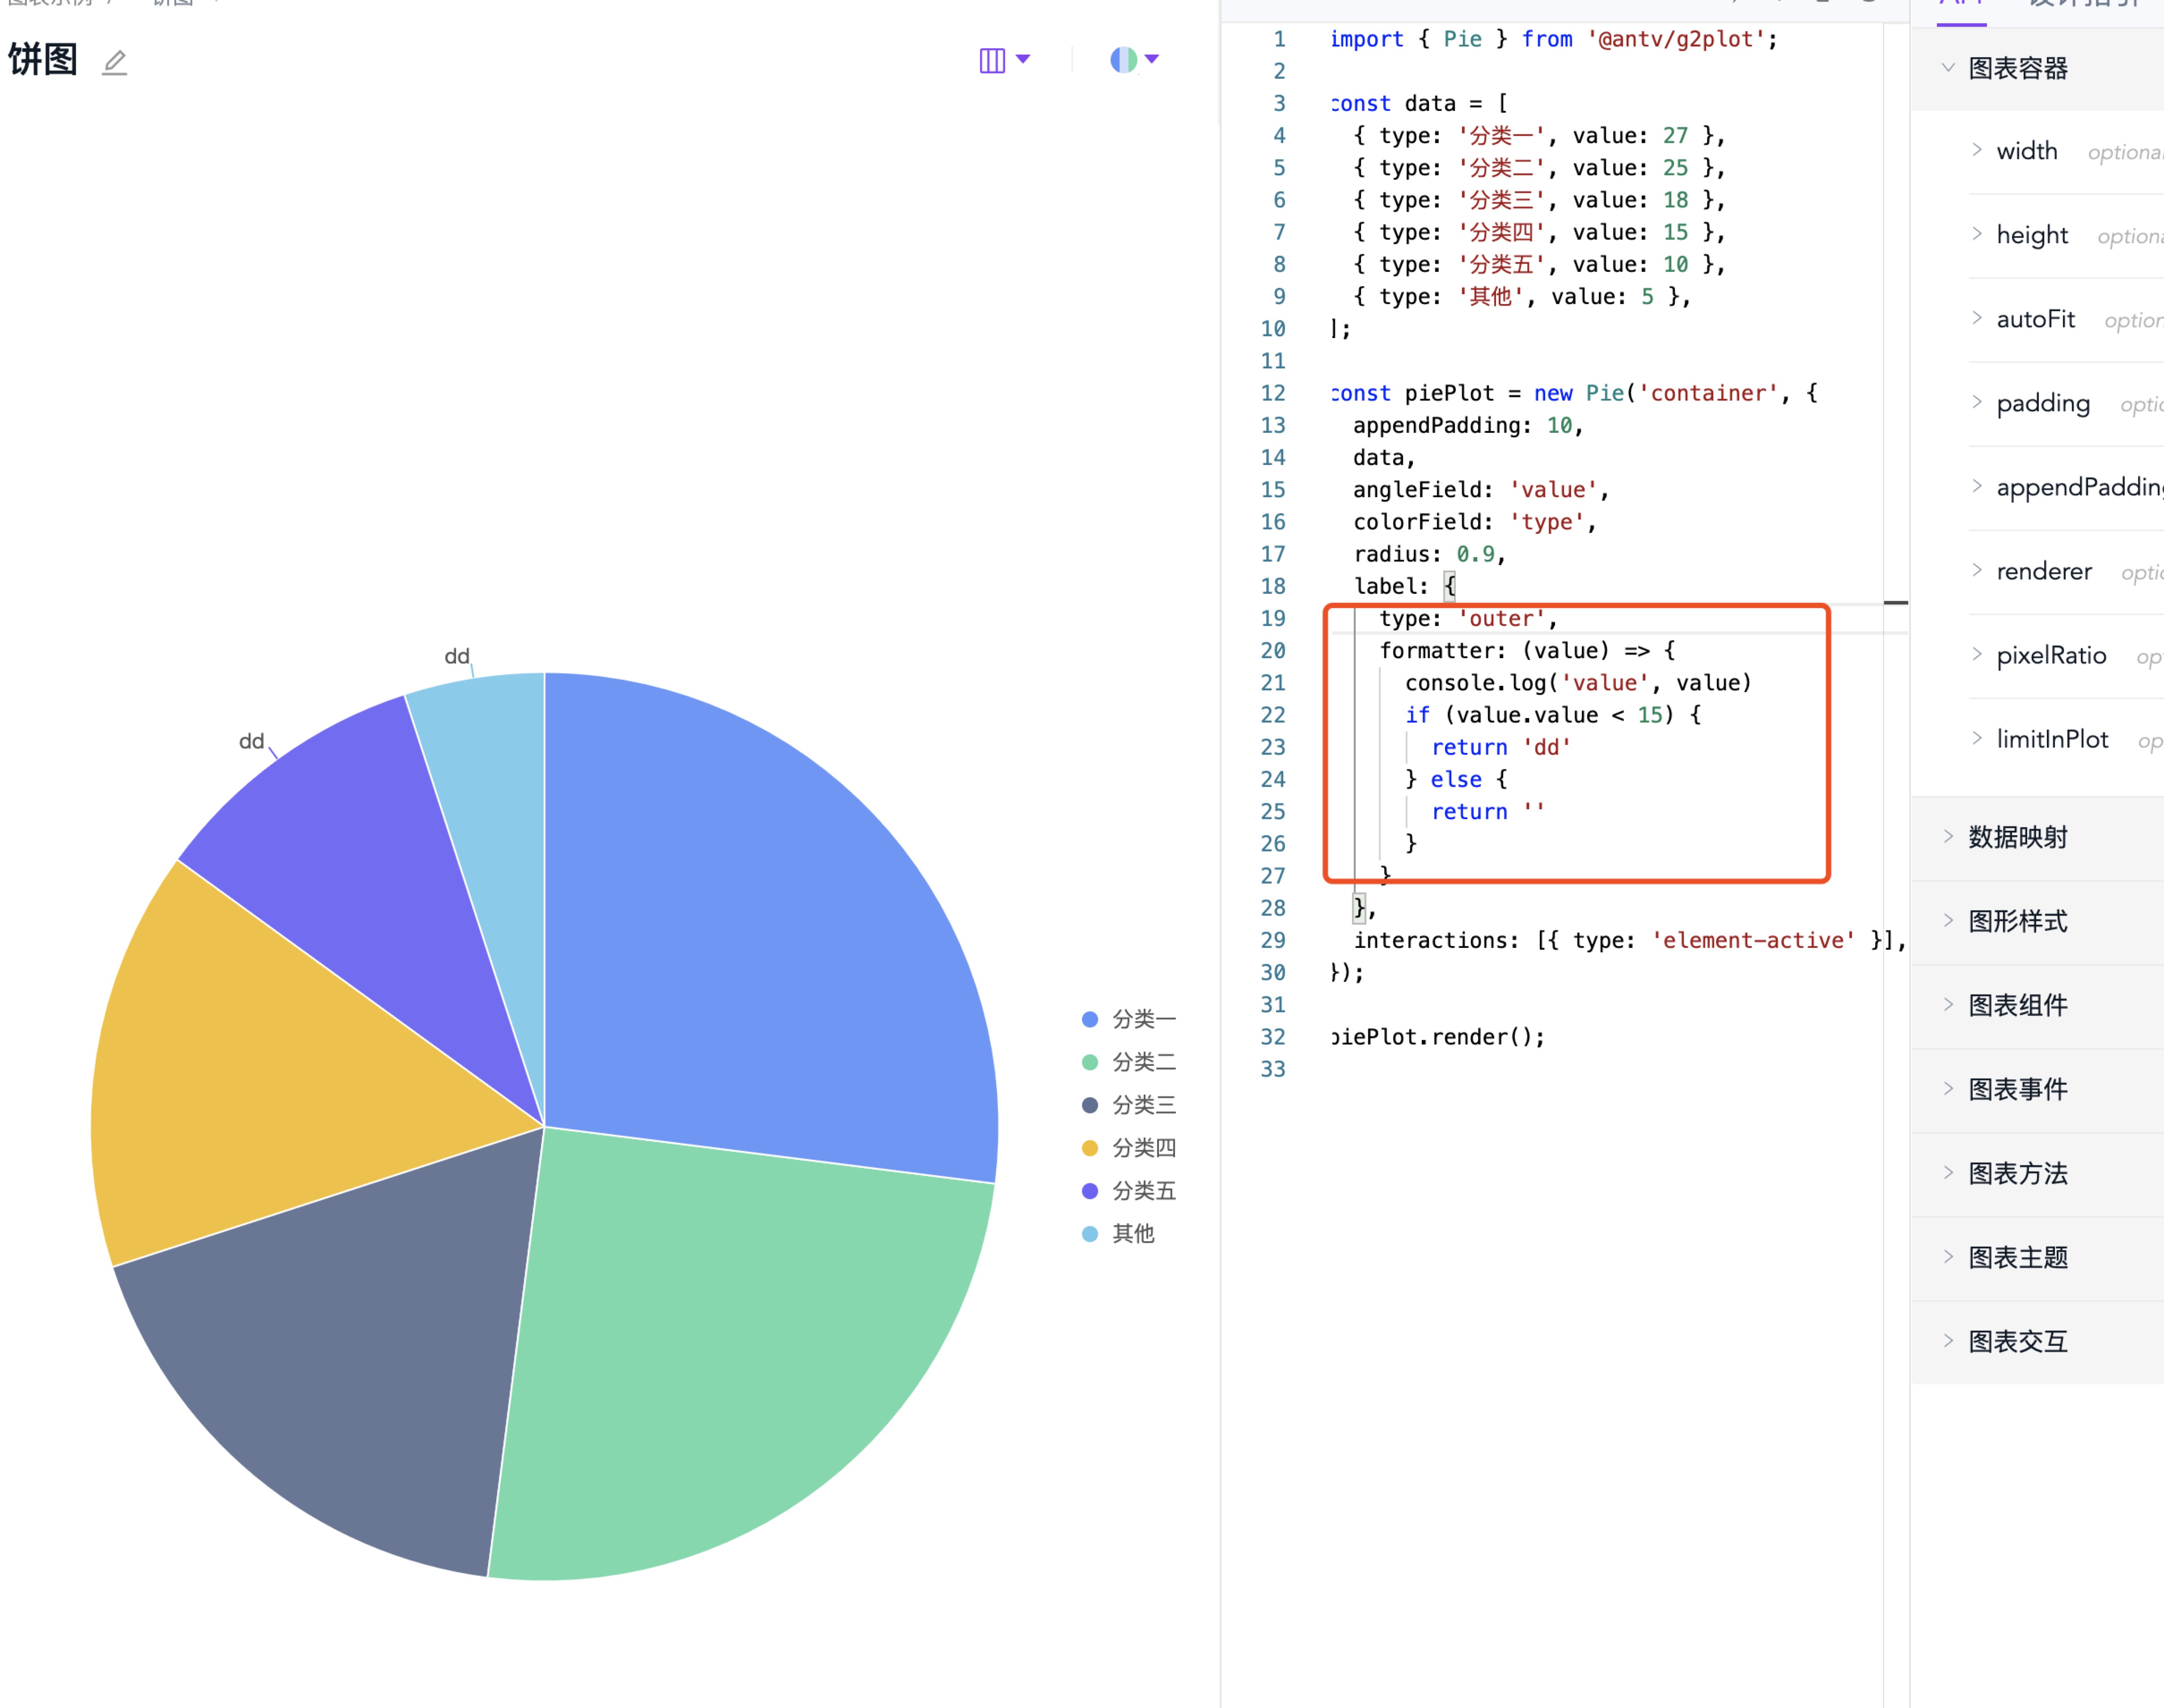Expand the 数据映射 section
The height and width of the screenshot is (1708, 2164).
coord(2038,837)
